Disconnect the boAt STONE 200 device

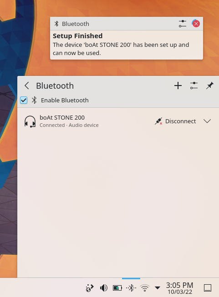point(175,121)
